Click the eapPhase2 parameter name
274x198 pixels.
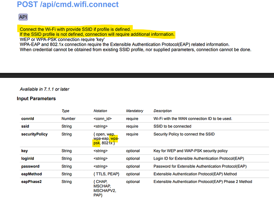tap(31, 181)
